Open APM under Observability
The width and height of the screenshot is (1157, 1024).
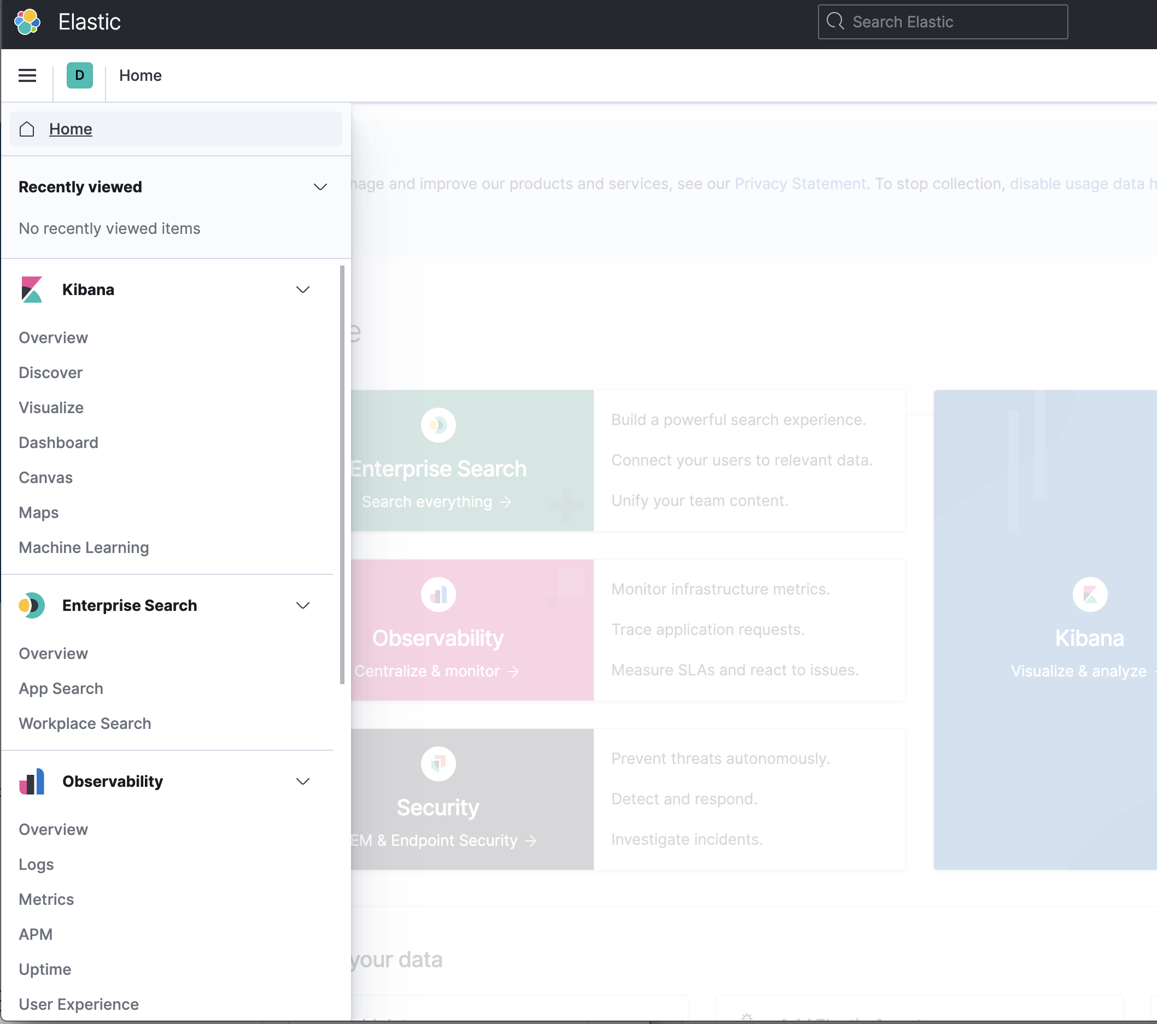(35, 934)
